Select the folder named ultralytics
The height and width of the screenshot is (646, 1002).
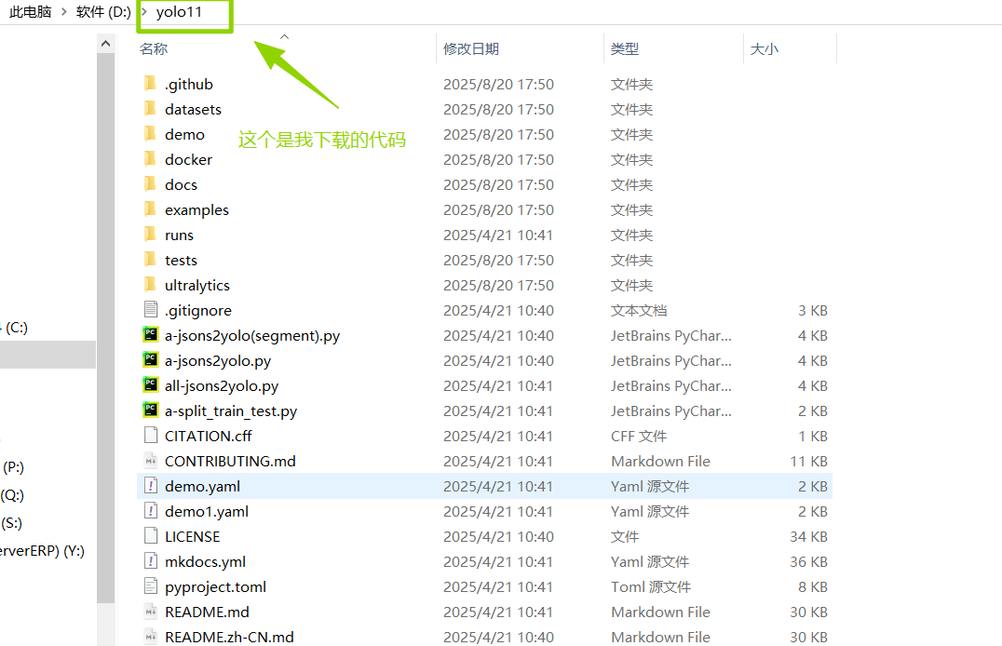click(x=197, y=285)
